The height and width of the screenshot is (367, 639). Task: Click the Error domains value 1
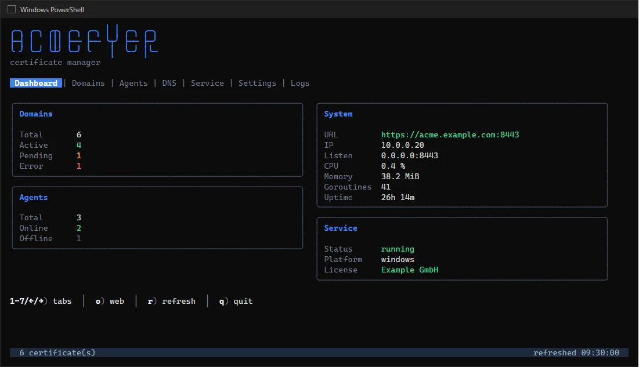tap(79, 166)
